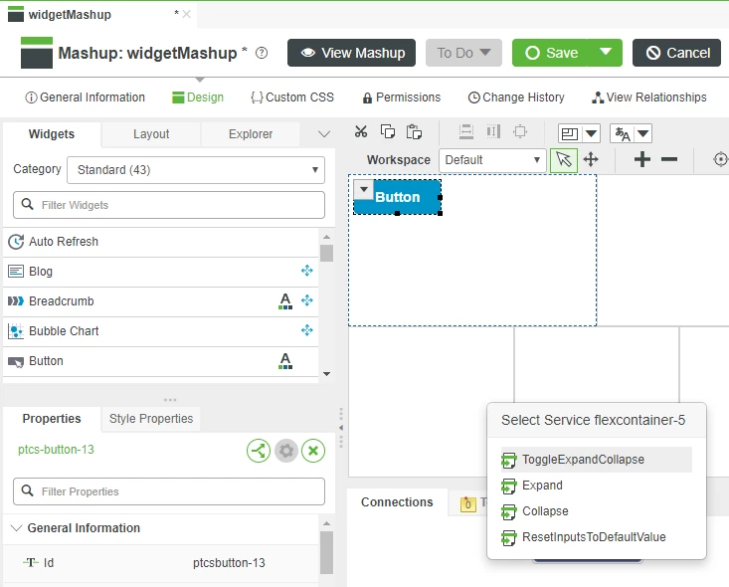Click the green bindings share icon
729x587 pixels.
point(259,451)
